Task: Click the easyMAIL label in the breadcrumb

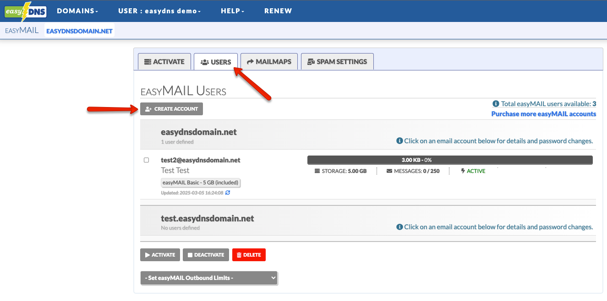Action: coord(22,31)
